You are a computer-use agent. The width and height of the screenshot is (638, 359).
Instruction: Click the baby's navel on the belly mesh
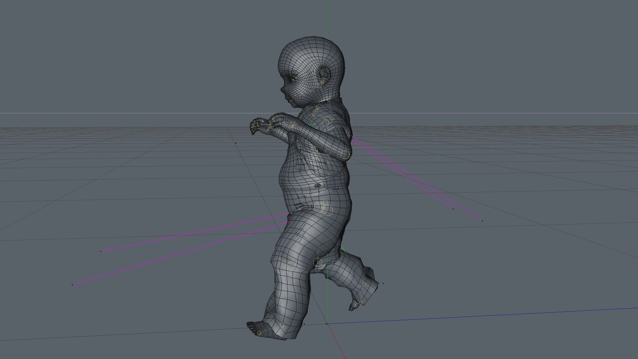(317, 185)
